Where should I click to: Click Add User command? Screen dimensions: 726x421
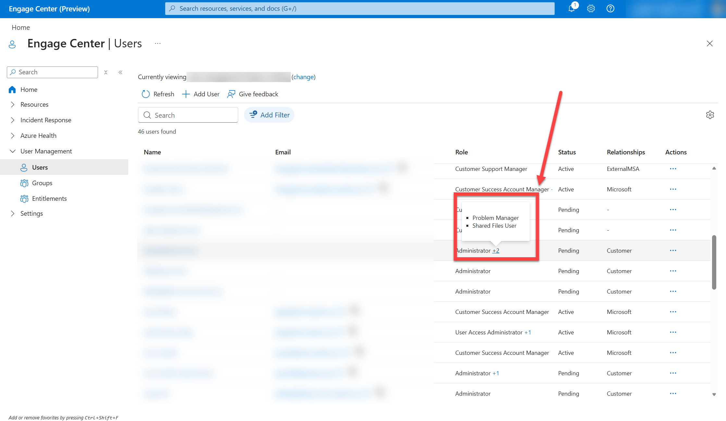201,94
